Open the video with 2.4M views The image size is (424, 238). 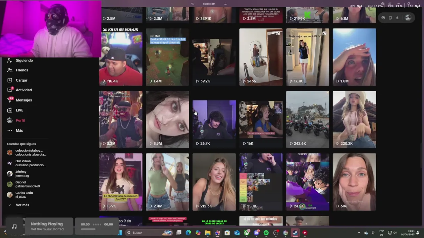click(168, 182)
